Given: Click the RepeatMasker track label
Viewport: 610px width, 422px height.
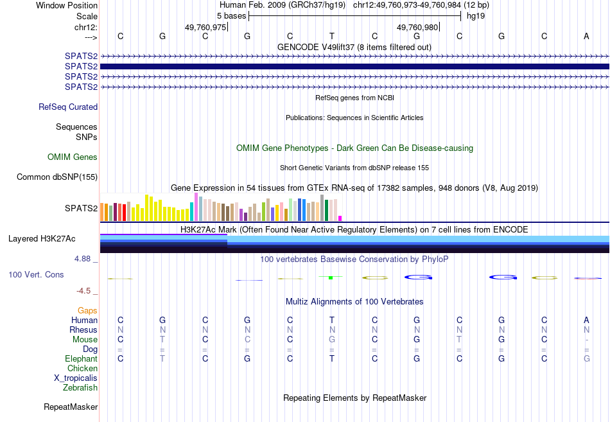Looking at the screenshot, I should pos(71,407).
